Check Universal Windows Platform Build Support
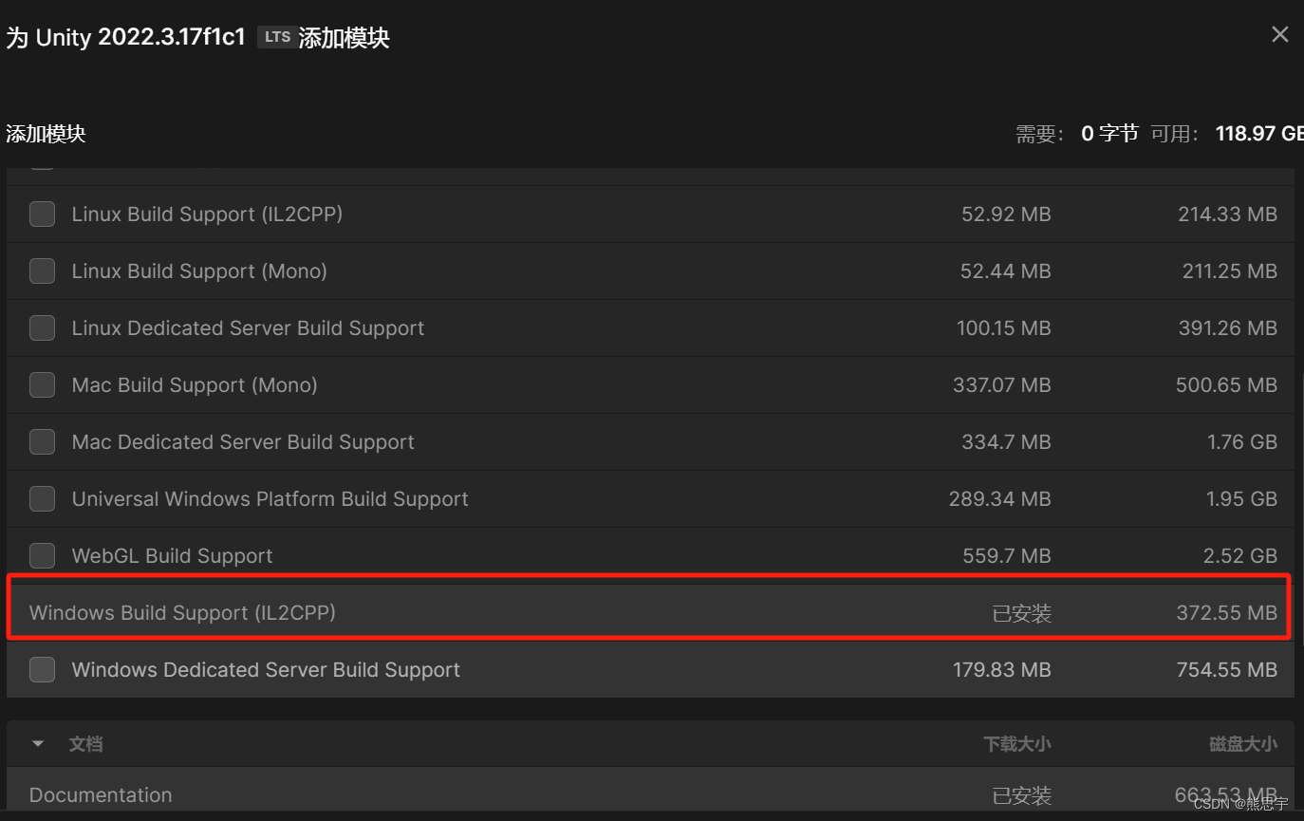Screen dimensions: 1304x821 42,499
